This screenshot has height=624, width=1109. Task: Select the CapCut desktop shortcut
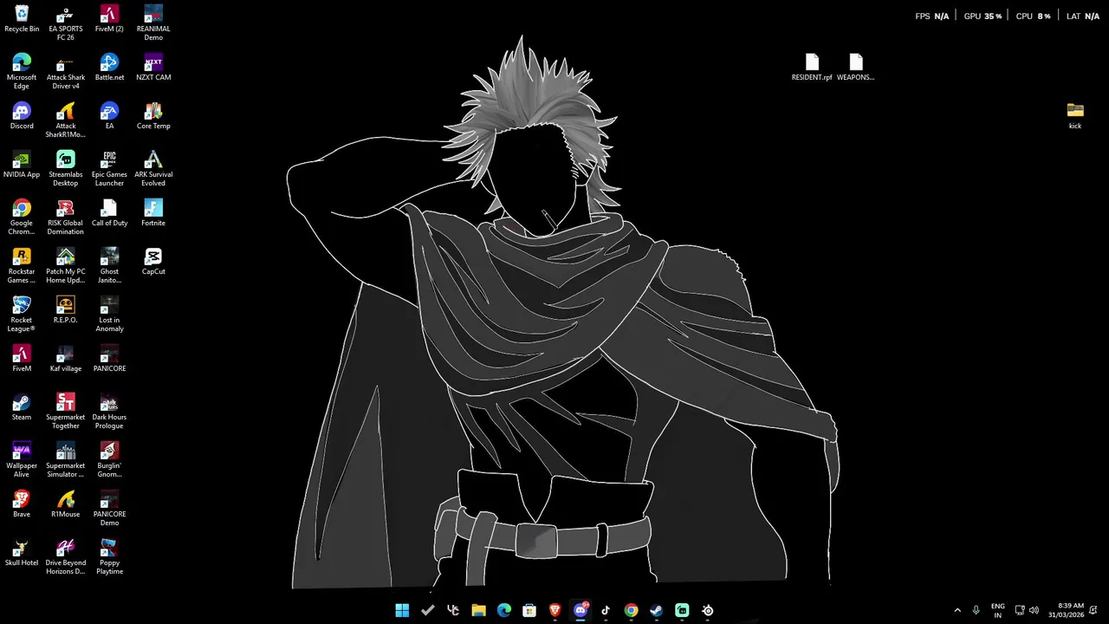click(153, 262)
